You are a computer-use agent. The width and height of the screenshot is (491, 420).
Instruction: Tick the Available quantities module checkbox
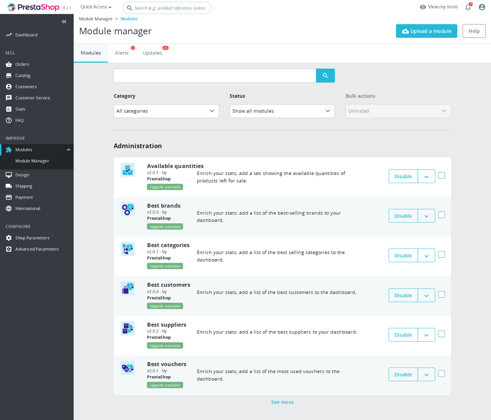click(x=441, y=175)
